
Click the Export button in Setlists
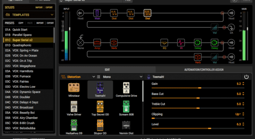50,7
